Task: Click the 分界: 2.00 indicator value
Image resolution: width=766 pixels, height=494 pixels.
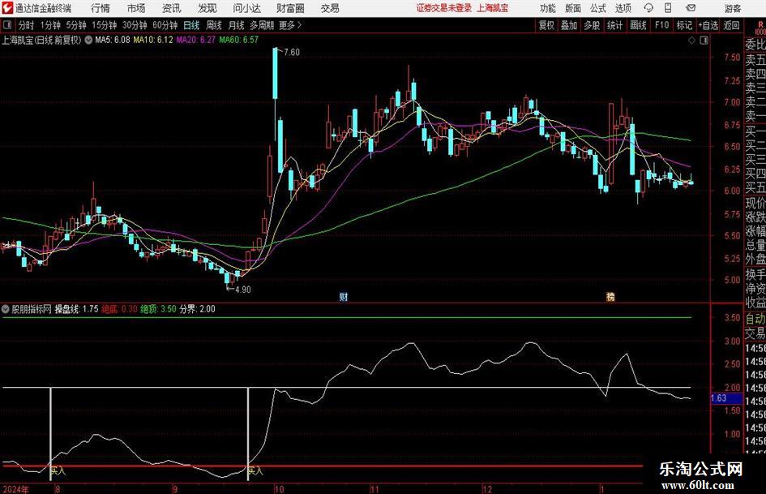Action: coord(197,309)
